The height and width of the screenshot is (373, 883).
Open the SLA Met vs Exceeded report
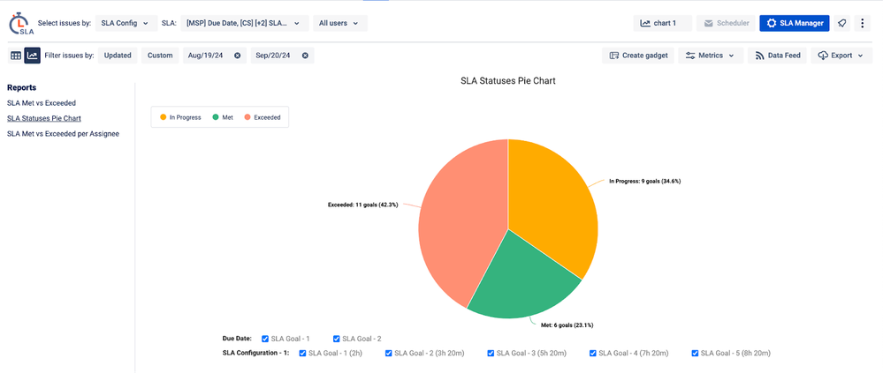coord(41,103)
